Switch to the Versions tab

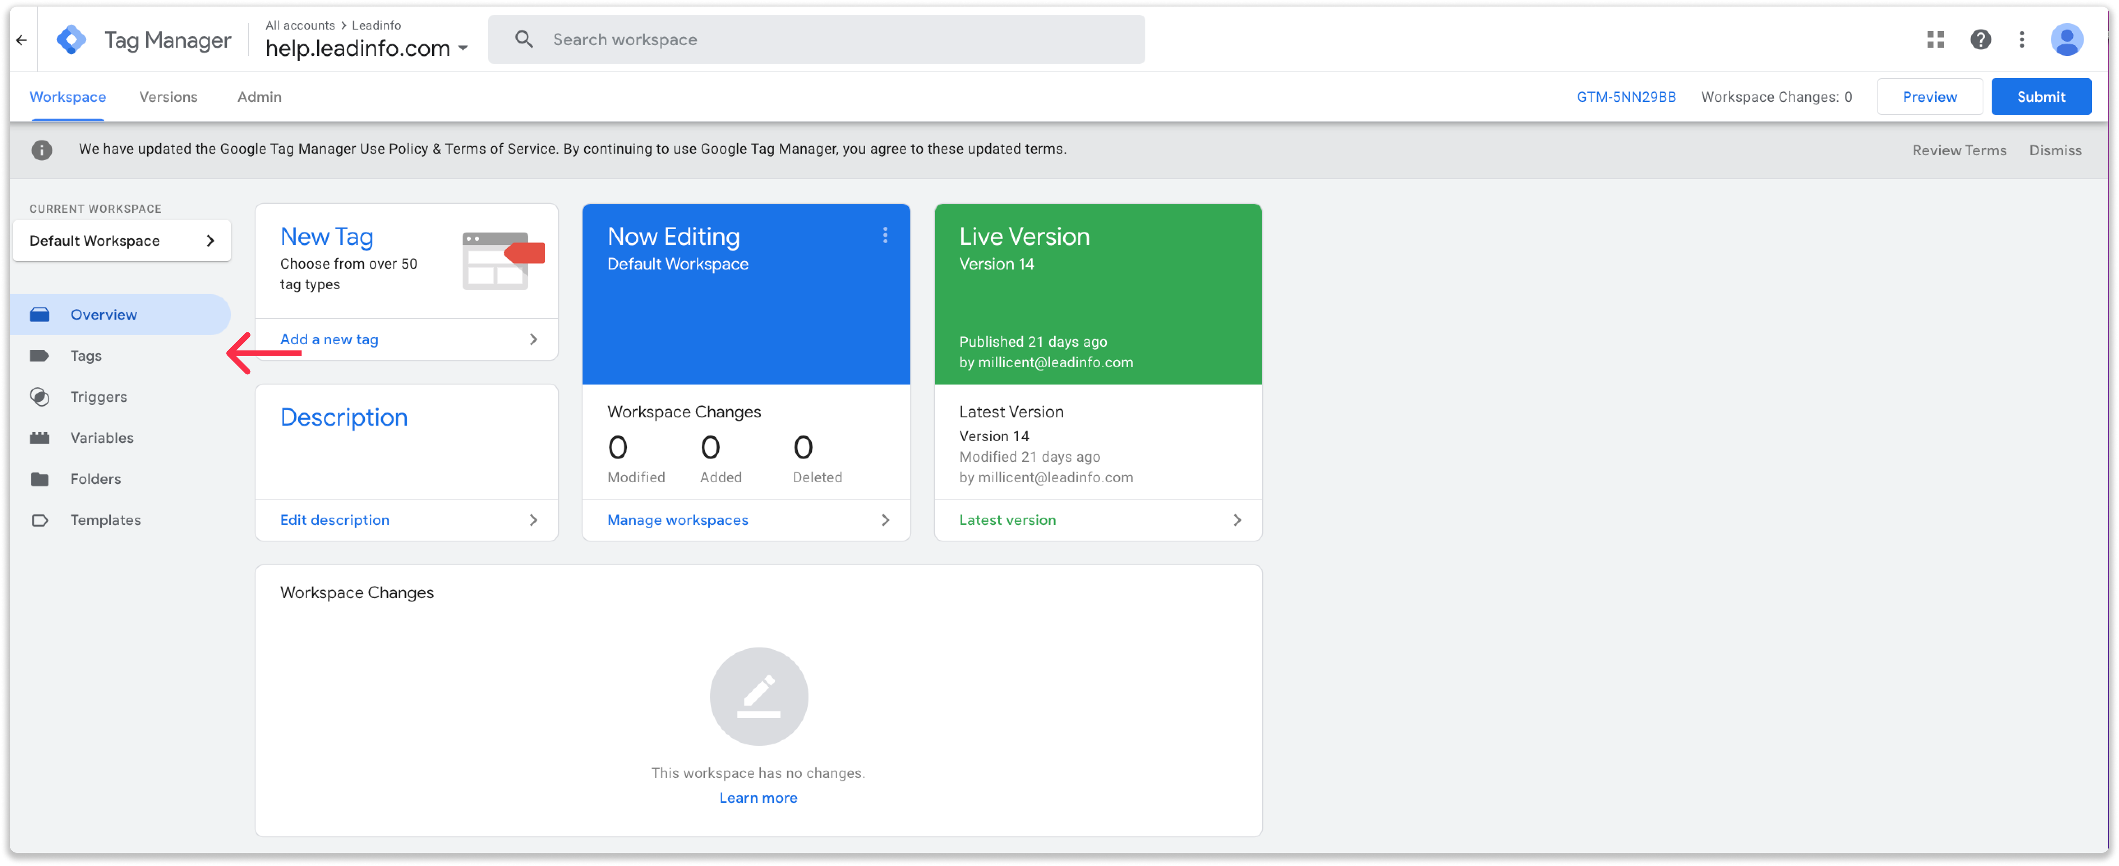(x=168, y=97)
